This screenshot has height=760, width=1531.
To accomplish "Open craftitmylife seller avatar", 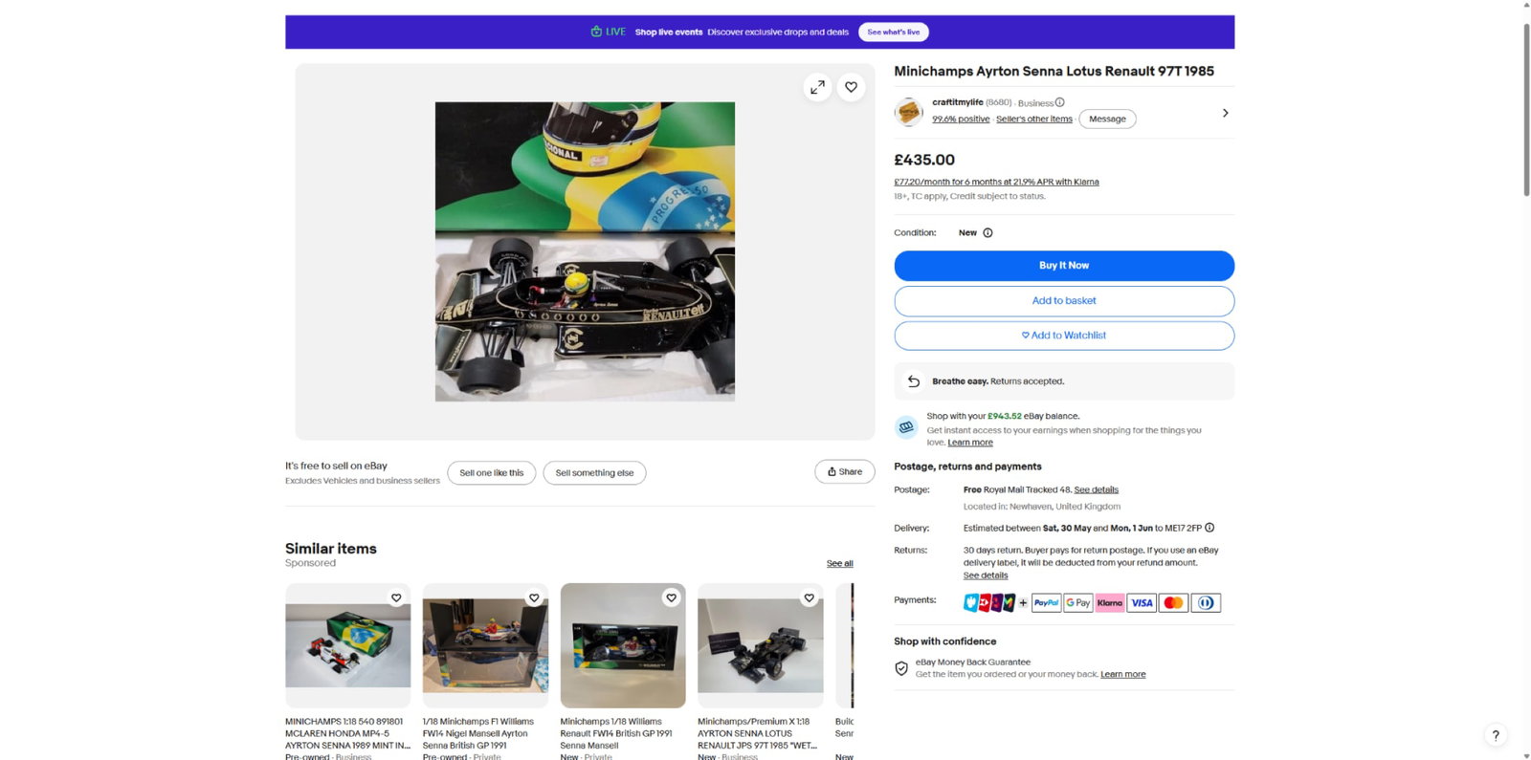I will [x=908, y=112].
